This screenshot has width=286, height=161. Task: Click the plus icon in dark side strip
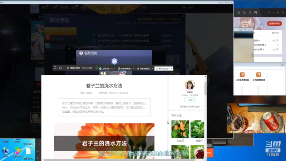38,151
